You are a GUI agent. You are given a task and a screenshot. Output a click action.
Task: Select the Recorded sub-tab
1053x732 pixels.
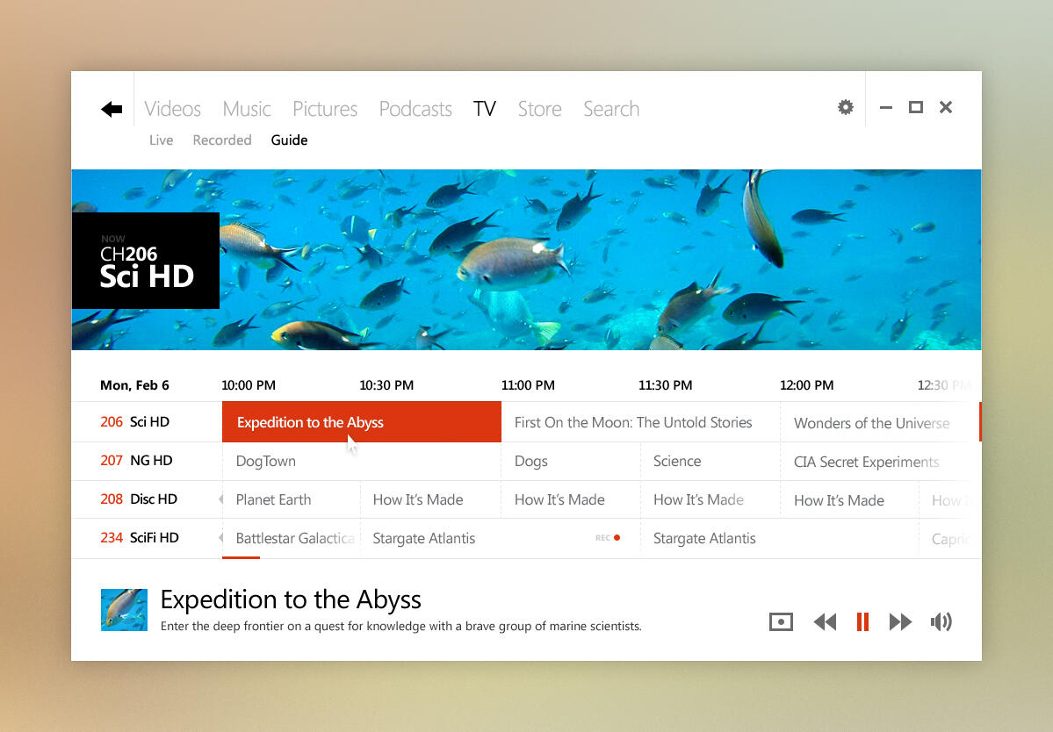[222, 140]
